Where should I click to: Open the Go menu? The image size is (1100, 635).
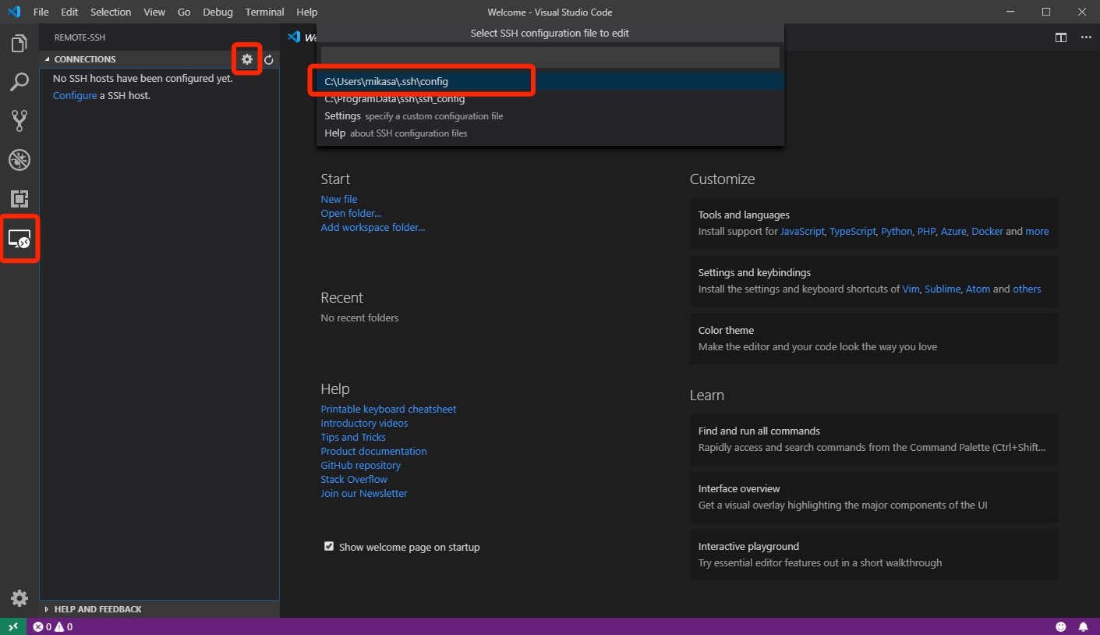(x=184, y=12)
